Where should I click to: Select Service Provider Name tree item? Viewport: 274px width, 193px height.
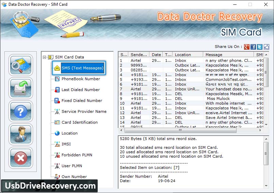[x=84, y=111]
